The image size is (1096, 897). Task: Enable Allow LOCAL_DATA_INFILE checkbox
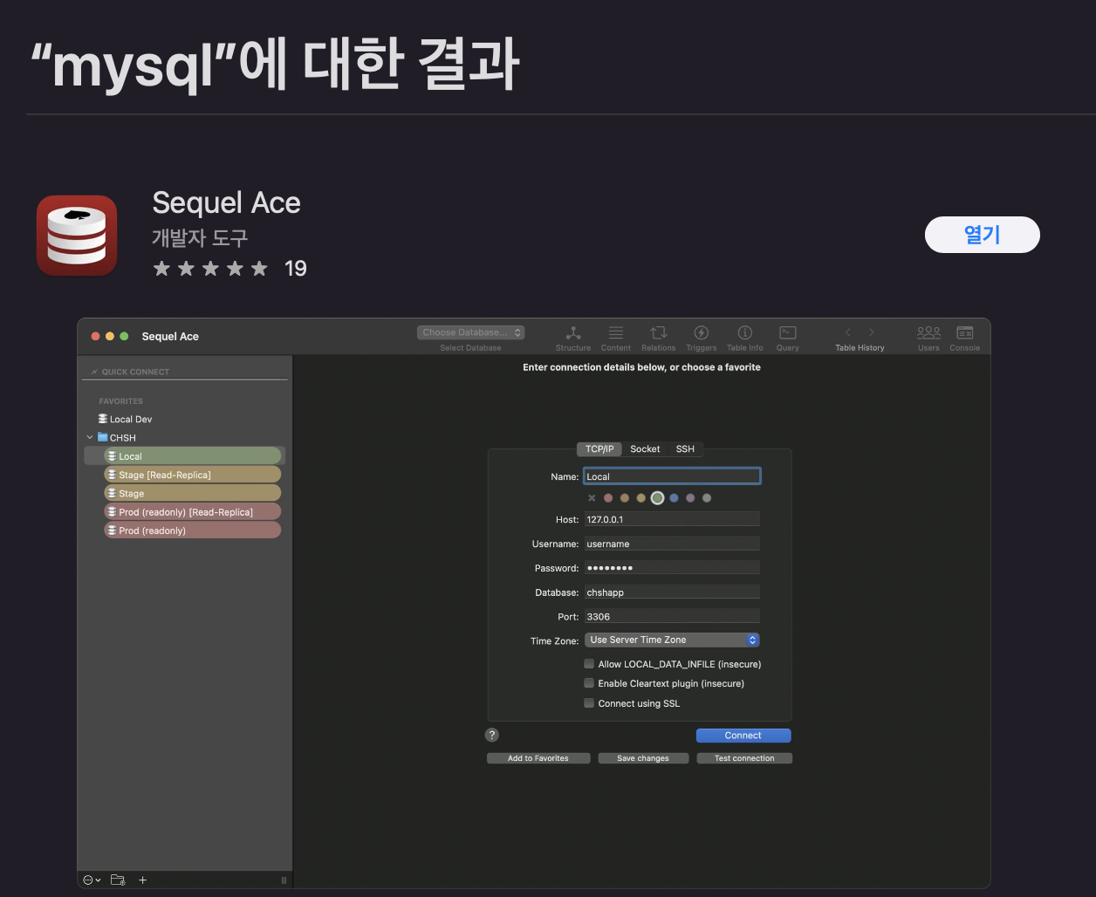click(x=589, y=664)
